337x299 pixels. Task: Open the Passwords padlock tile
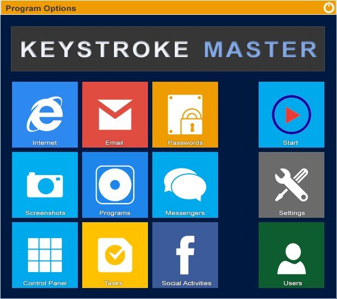pos(185,115)
